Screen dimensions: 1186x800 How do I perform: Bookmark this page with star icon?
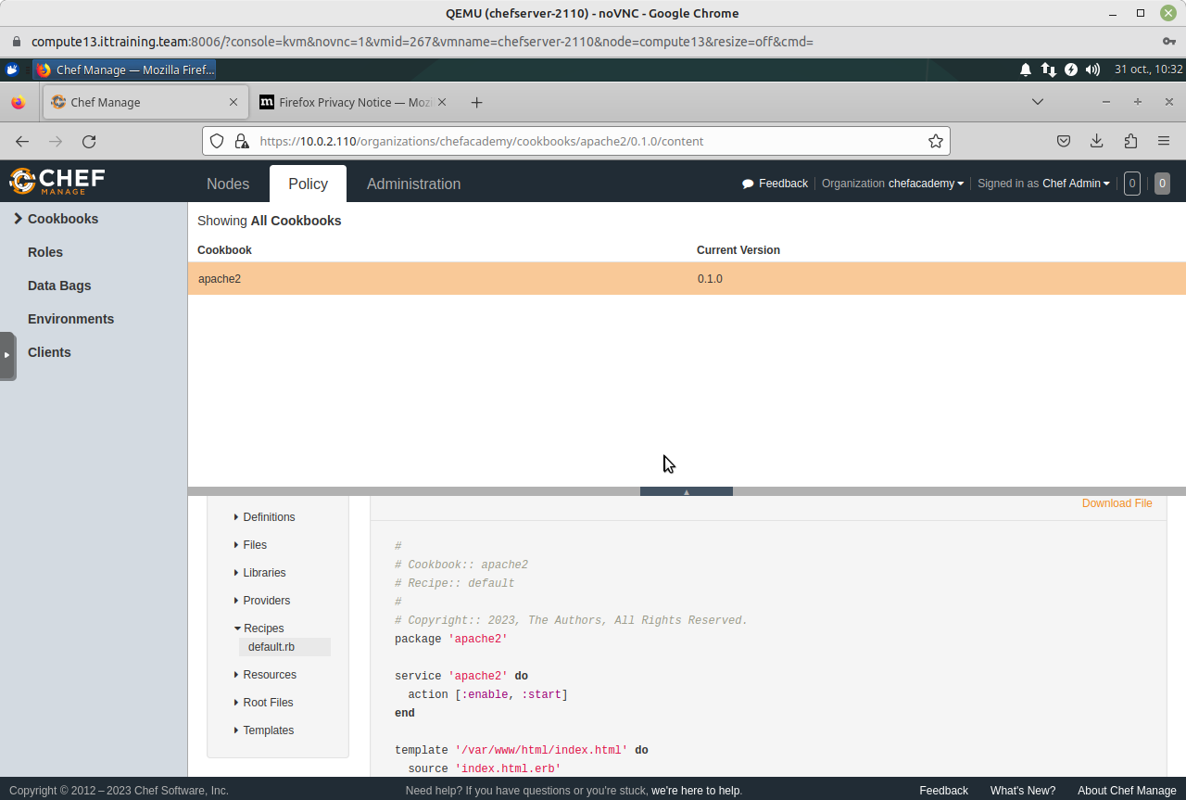(936, 141)
